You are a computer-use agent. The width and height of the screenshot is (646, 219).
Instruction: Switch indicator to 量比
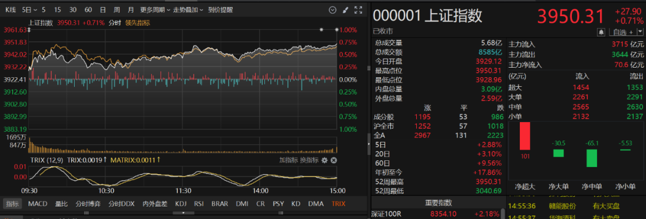[62, 203]
